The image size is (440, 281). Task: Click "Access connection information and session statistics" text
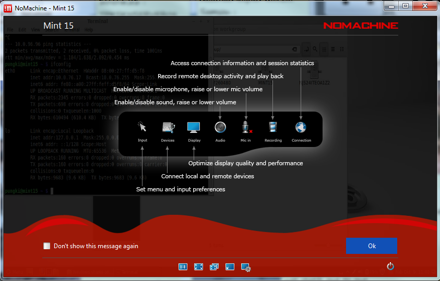[242, 63]
